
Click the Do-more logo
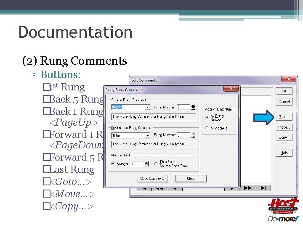click(284, 219)
